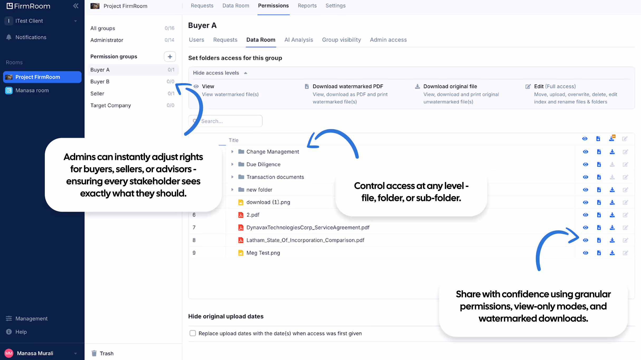Toggle view eye icon for Transaction documents

(x=585, y=177)
